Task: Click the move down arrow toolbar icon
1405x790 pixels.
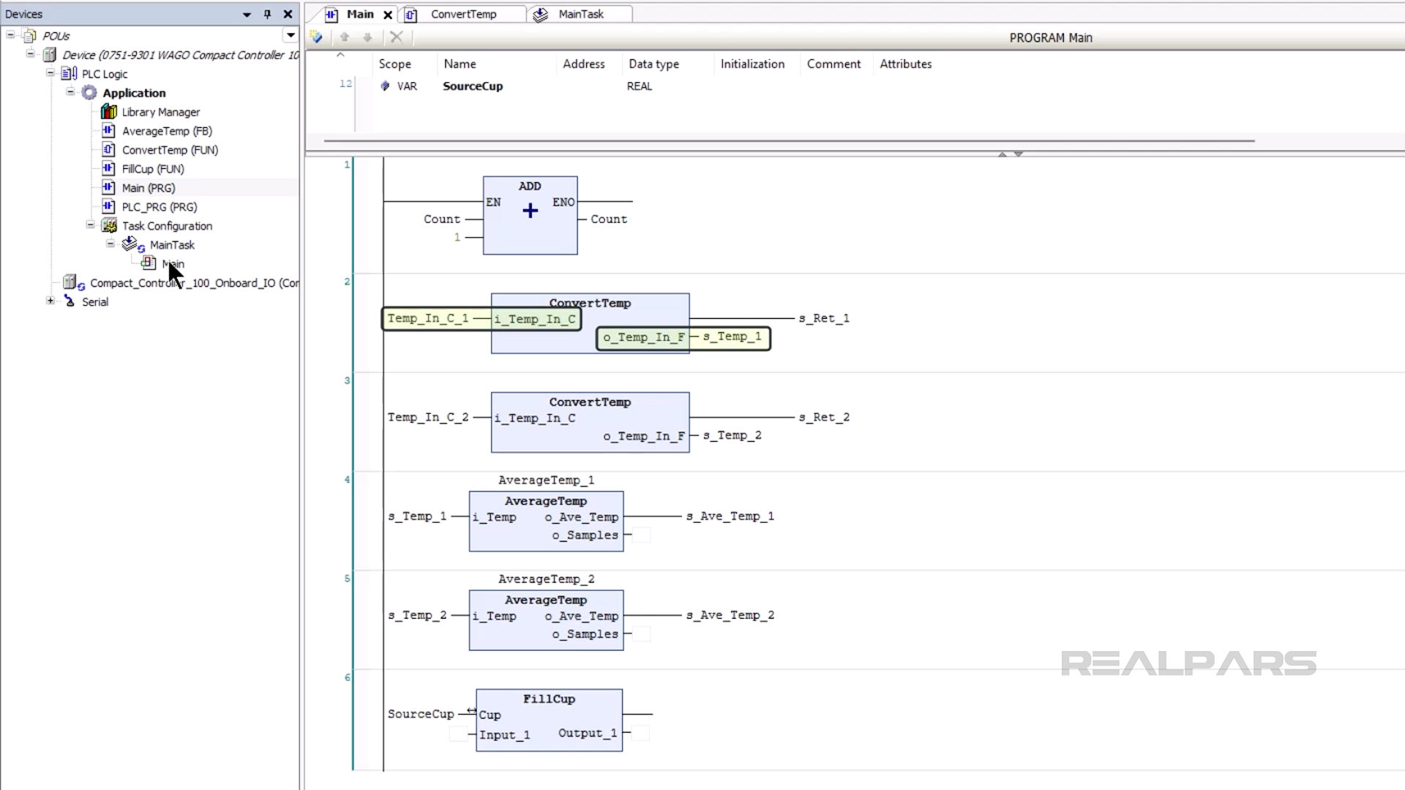Action: (x=367, y=37)
